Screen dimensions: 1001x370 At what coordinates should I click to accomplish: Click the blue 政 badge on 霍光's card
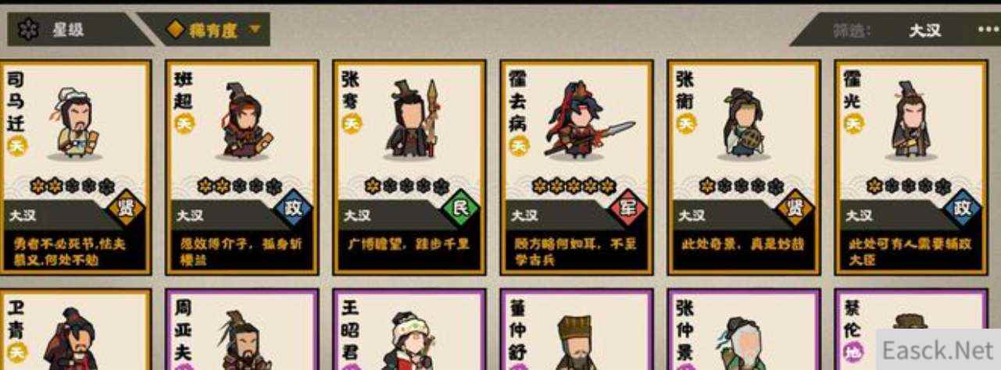click(x=962, y=209)
